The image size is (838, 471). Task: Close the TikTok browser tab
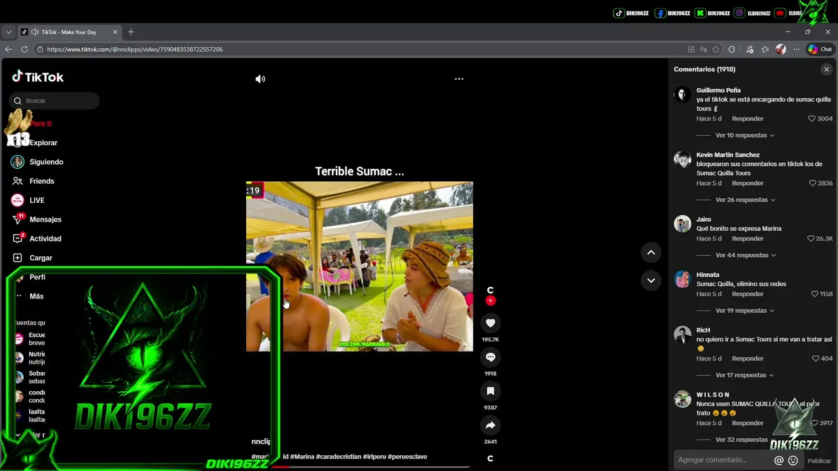coord(115,32)
